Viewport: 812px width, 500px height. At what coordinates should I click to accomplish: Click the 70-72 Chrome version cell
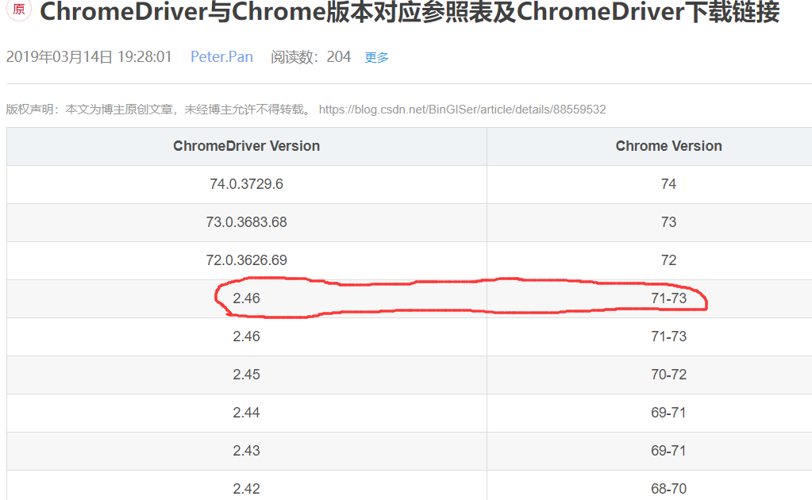668,375
